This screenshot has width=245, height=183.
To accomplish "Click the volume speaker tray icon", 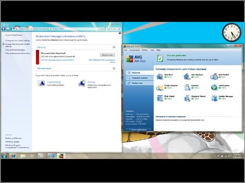I will [229, 156].
